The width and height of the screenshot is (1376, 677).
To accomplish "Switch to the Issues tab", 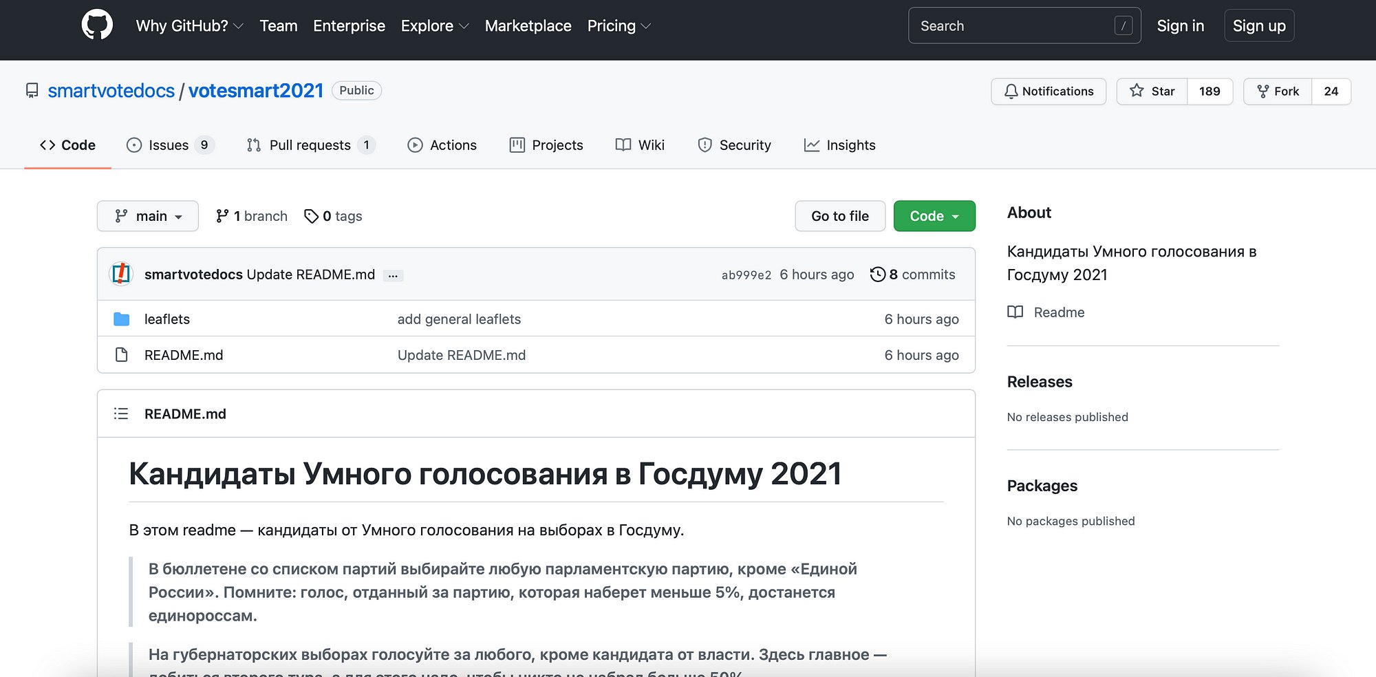I will coord(170,145).
